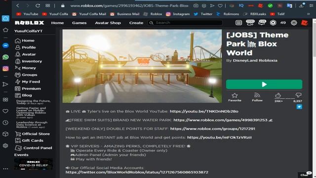Open Avatar in the left sidebar
This screenshot has width=316, height=178.
click(25, 54)
